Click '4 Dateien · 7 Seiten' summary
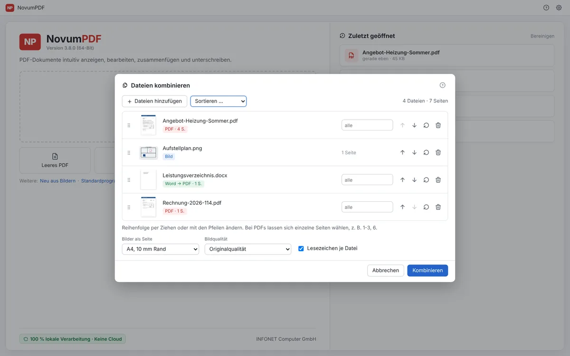The width and height of the screenshot is (570, 356). point(425,101)
